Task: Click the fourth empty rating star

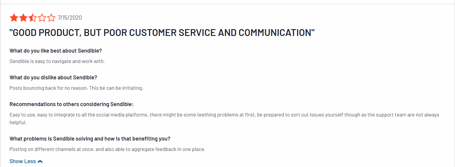Action: [x=42, y=18]
